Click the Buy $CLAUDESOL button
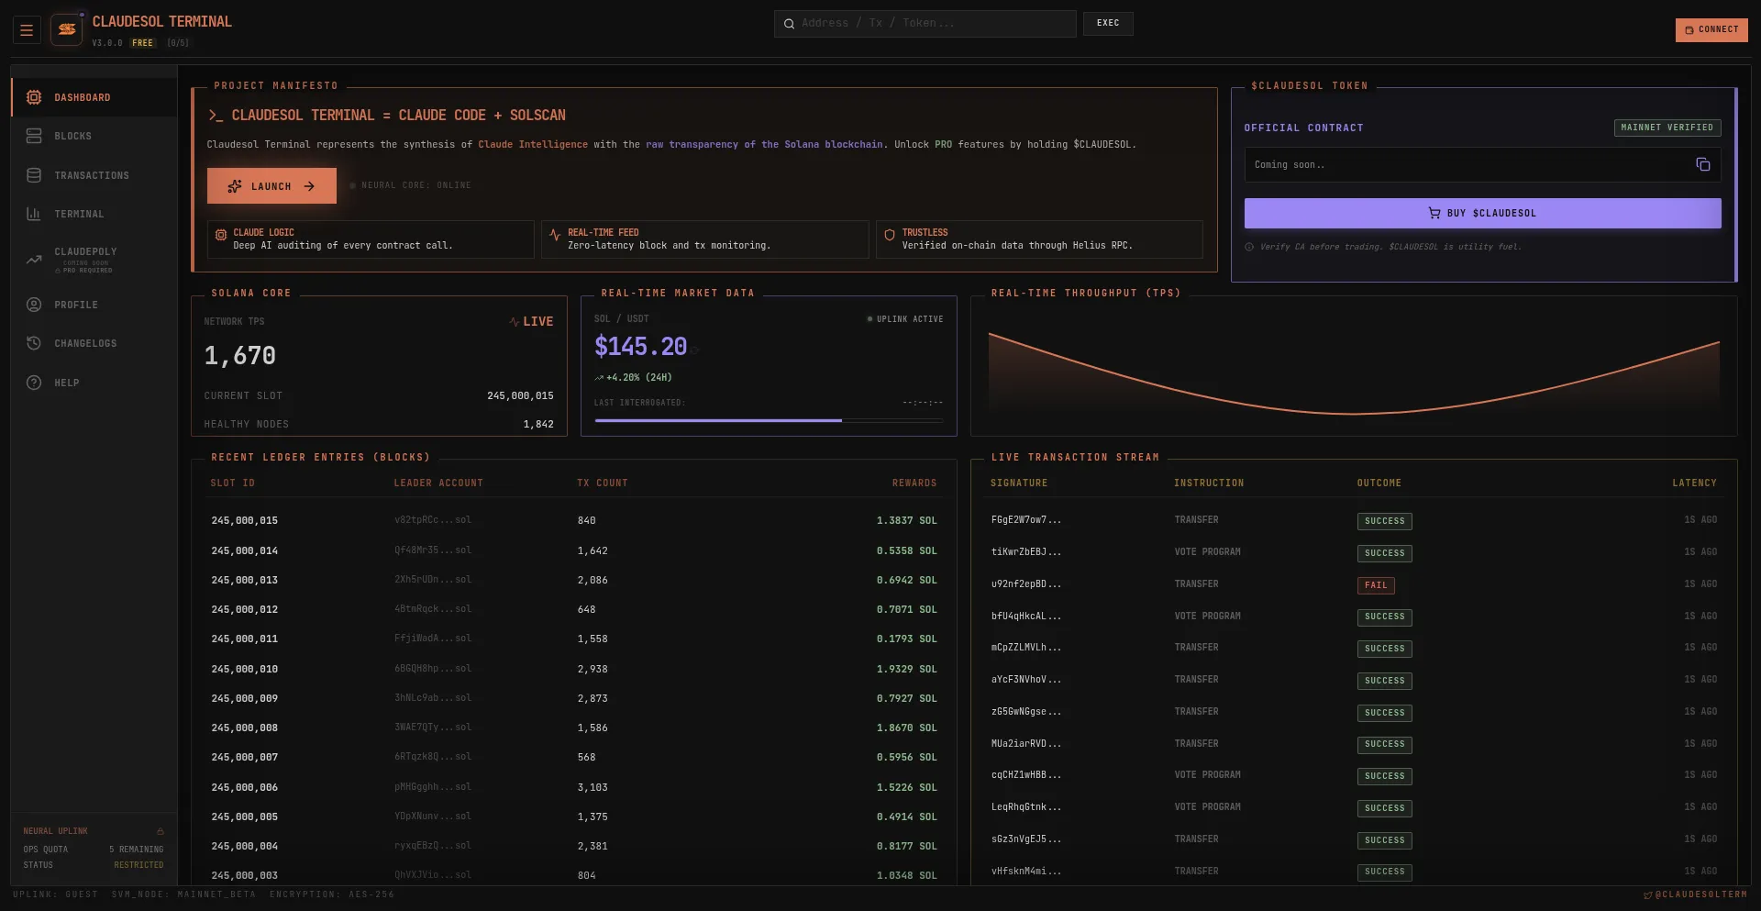Image resolution: width=1761 pixels, height=911 pixels. click(x=1481, y=213)
